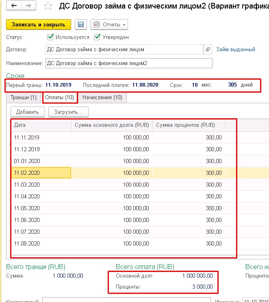Click into the Наименование text field
The width and height of the screenshot is (269, 302).
click(x=129, y=63)
